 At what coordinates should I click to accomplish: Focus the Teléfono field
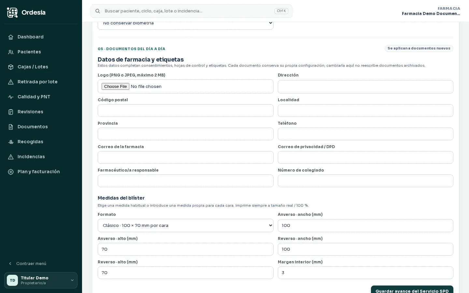365,134
